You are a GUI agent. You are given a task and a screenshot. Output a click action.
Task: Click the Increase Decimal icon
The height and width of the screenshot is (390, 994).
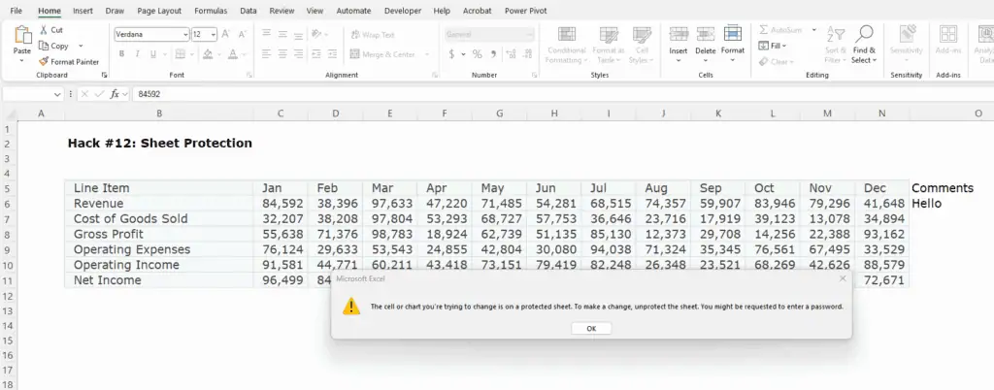[511, 54]
